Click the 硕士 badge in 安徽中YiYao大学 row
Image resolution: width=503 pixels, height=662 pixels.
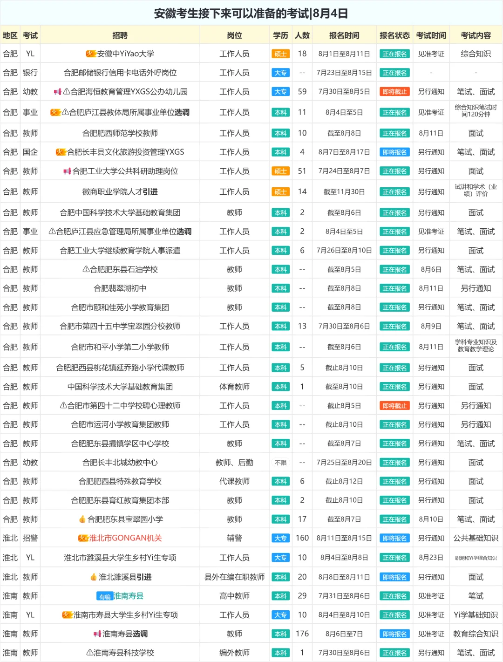[x=281, y=54]
